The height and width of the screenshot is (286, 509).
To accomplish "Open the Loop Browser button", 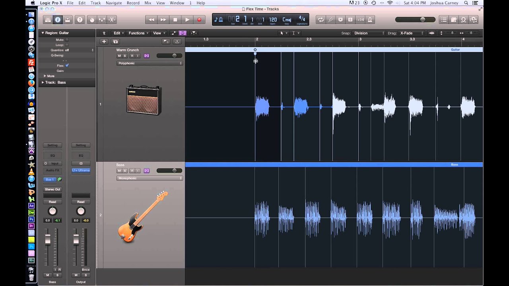I will pos(463,19).
